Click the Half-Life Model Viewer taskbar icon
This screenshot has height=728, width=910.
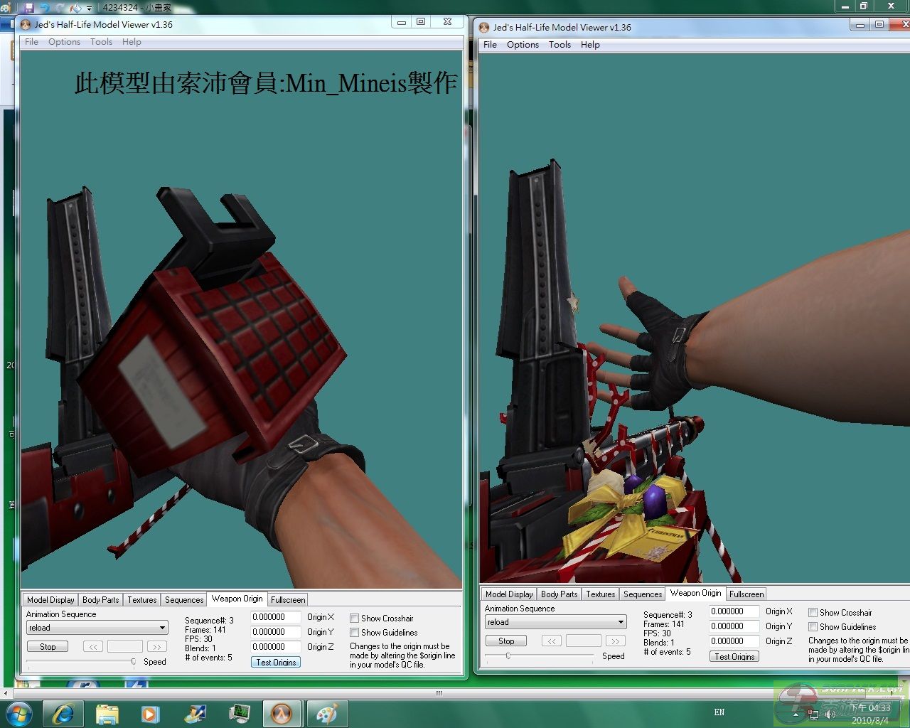tap(282, 713)
